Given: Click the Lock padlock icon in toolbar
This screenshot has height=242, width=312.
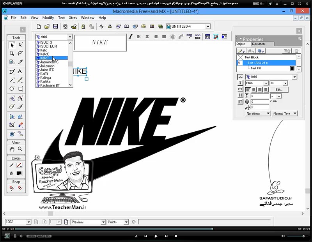Looking at the screenshot, I should [x=83, y=26].
